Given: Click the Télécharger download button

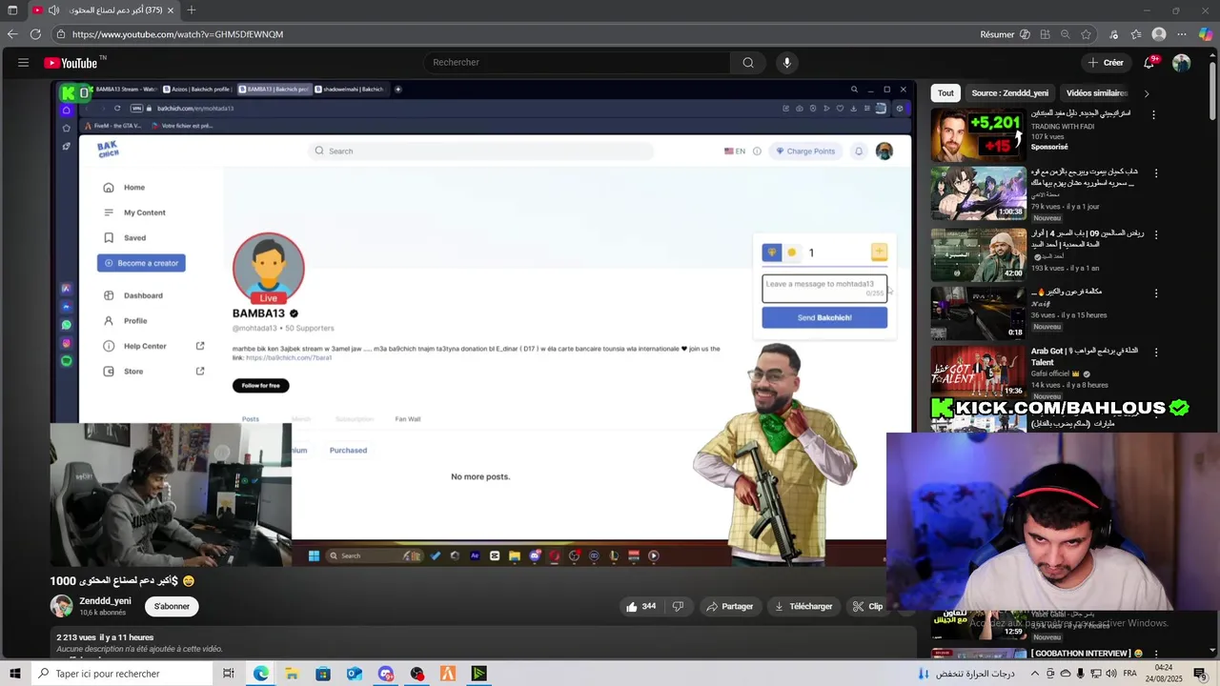Looking at the screenshot, I should 803,606.
